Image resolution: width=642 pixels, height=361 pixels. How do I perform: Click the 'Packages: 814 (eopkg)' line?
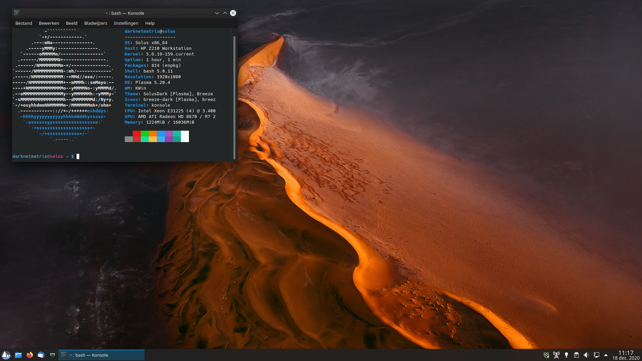point(153,65)
